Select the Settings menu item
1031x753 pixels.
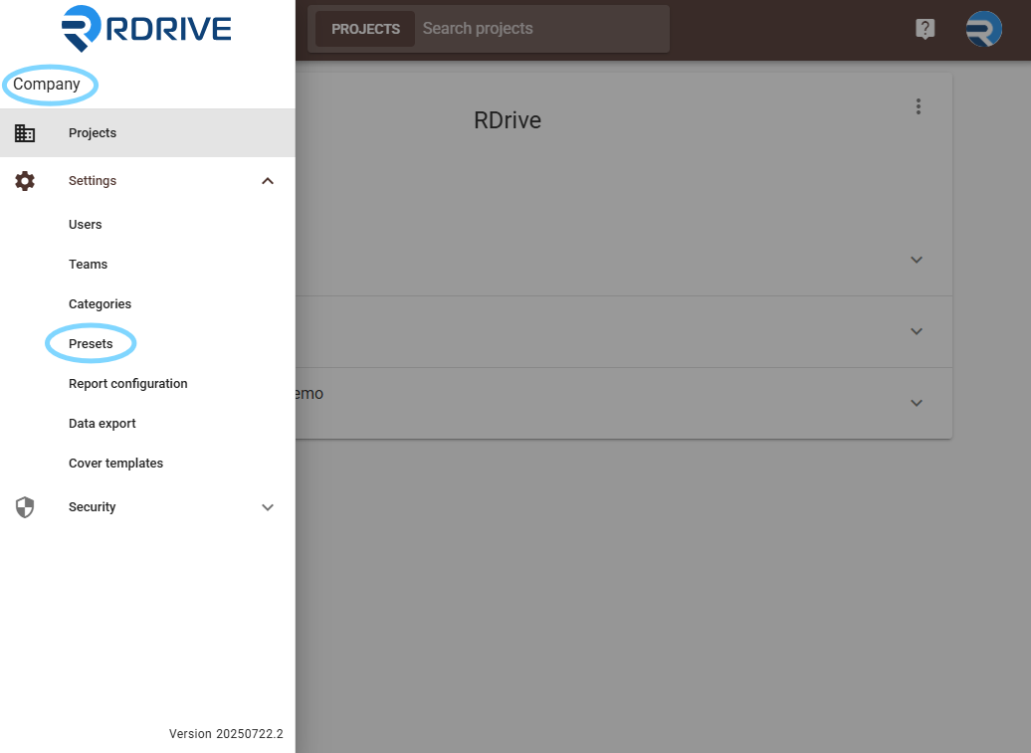click(147, 181)
